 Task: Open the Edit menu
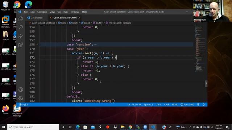coord(32,12)
